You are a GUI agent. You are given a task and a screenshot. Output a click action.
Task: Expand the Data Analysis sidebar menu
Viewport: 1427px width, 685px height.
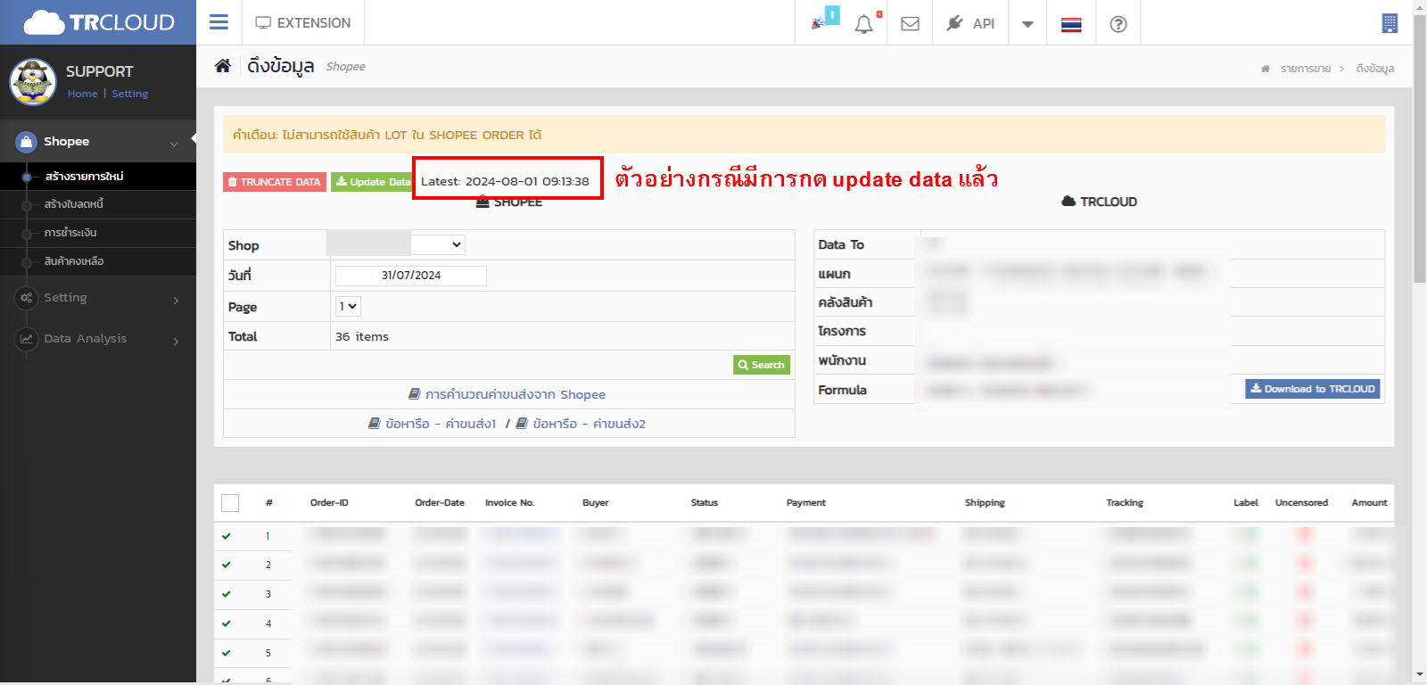(x=98, y=339)
